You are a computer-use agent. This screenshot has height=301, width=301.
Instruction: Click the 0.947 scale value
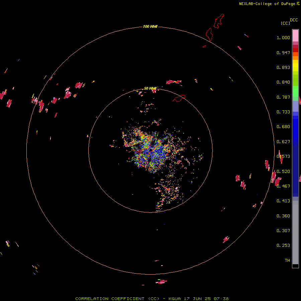(283, 53)
